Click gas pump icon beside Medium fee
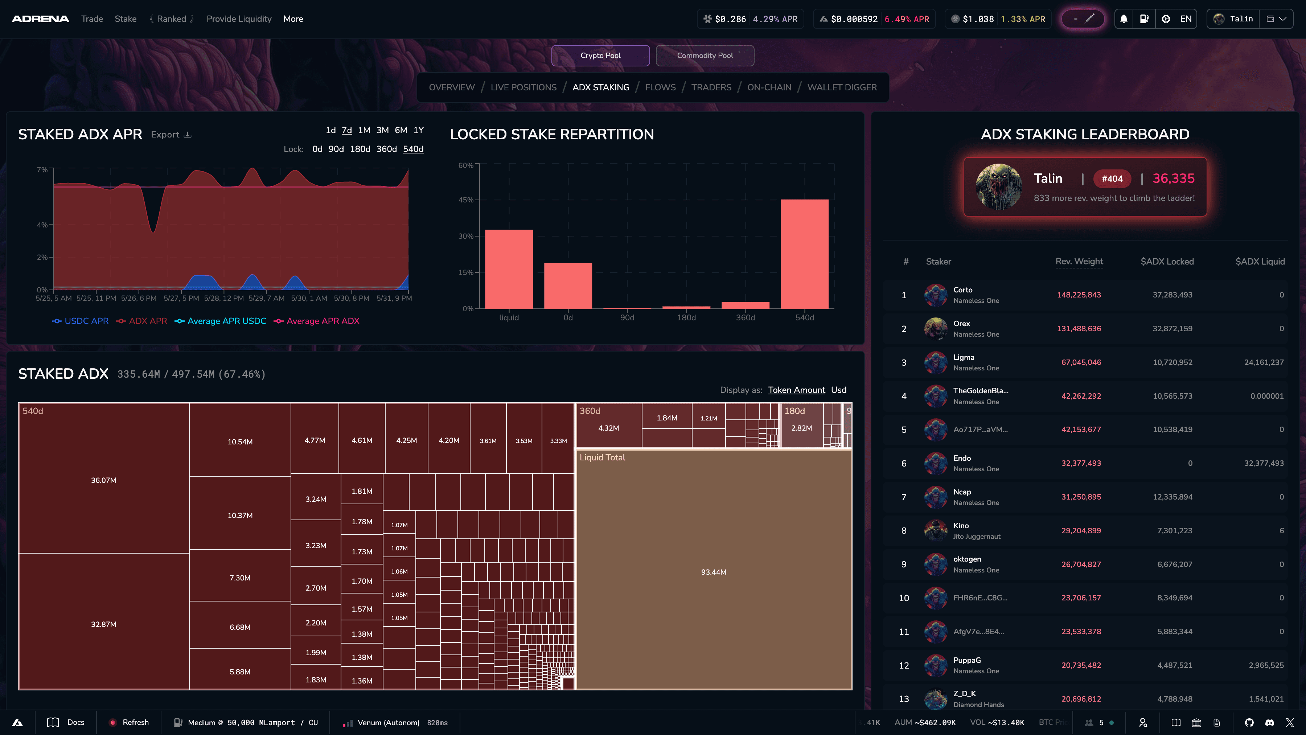Image resolution: width=1306 pixels, height=735 pixels. (x=178, y=722)
